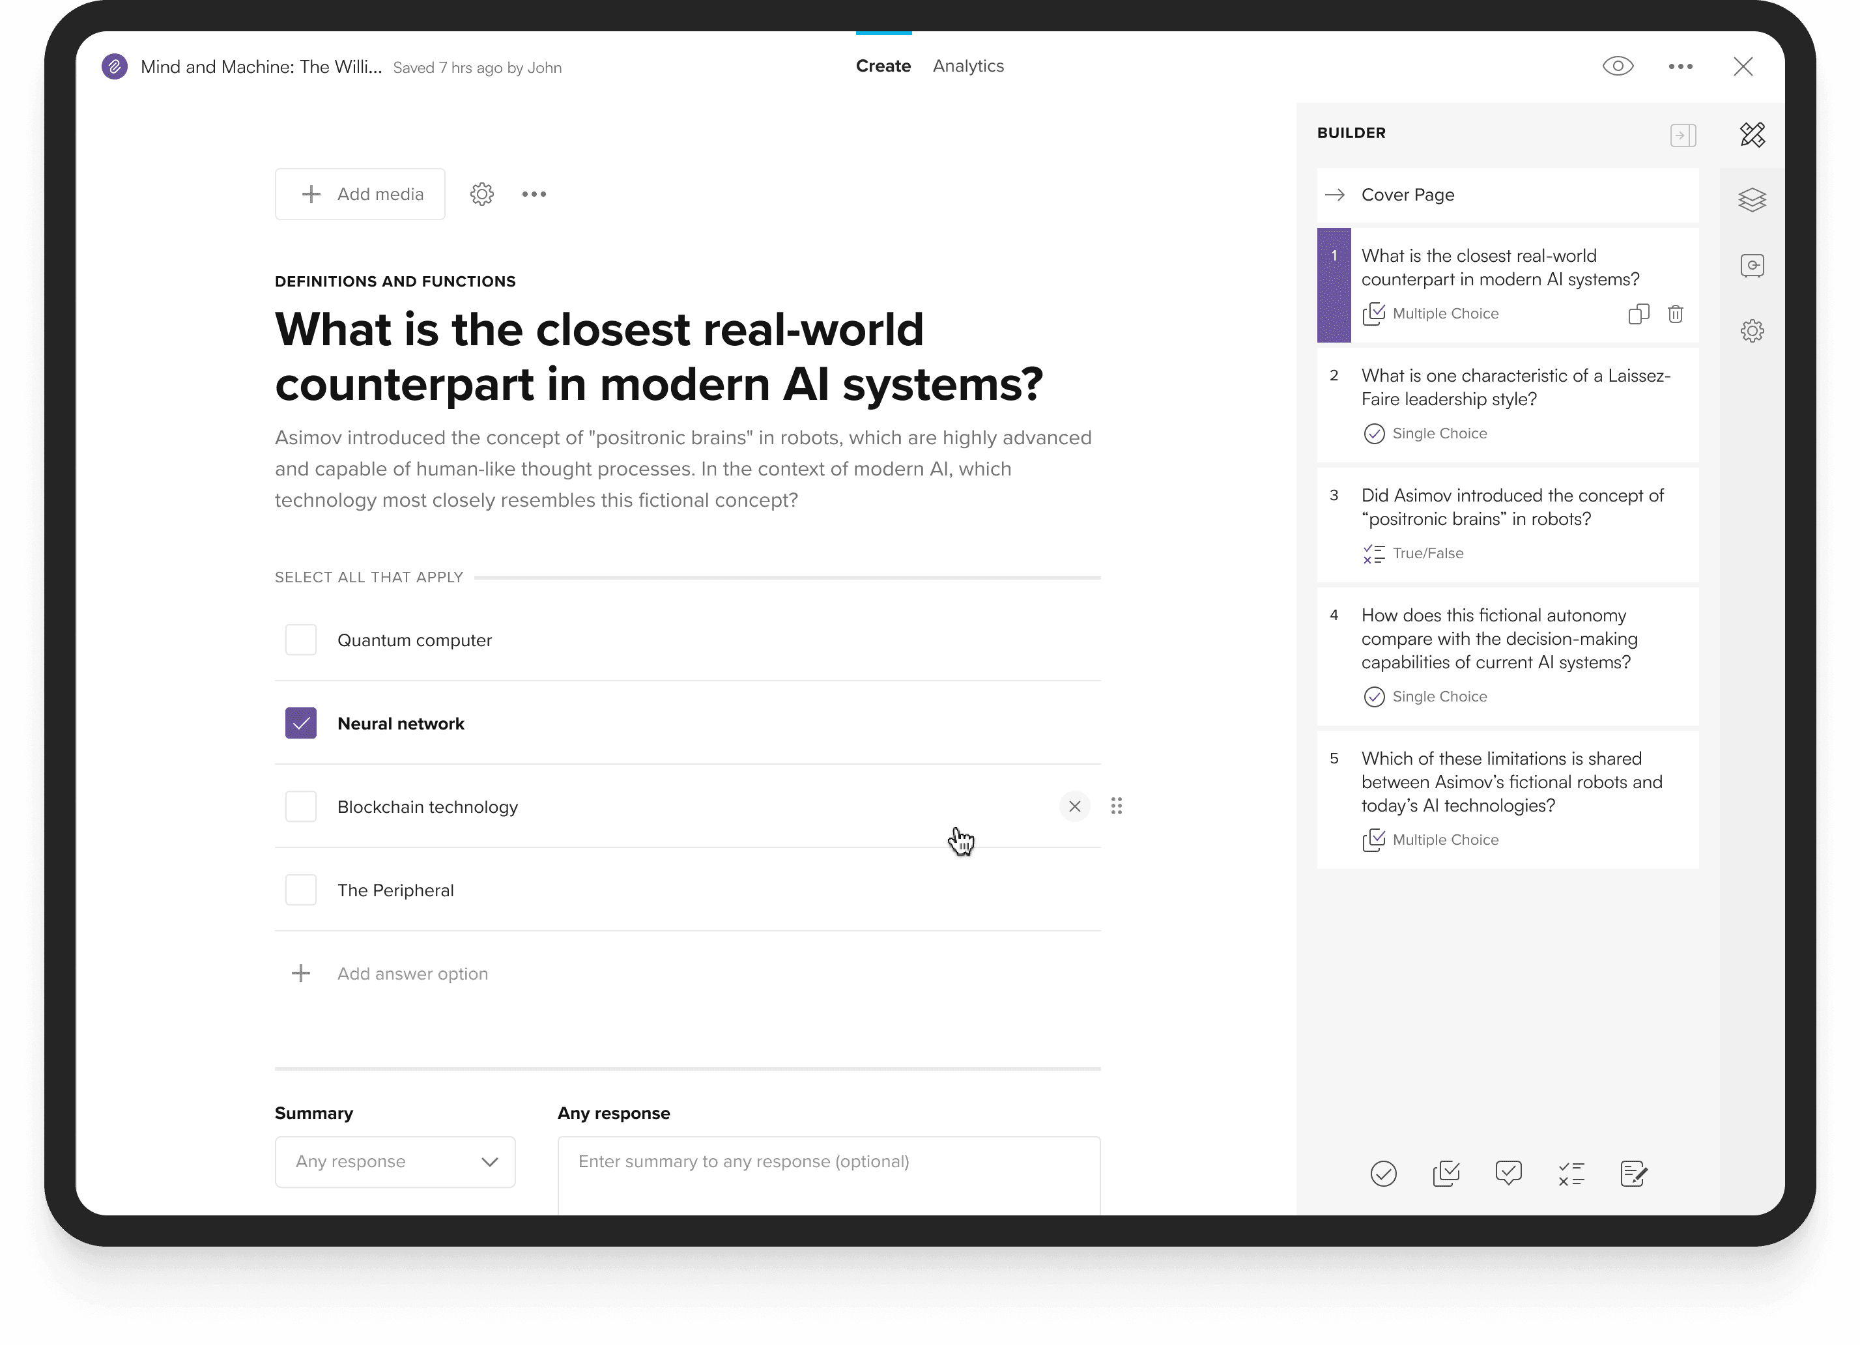Open the design tools ruler-pencil icon
The height and width of the screenshot is (1345, 1860).
pyautogui.click(x=1752, y=134)
